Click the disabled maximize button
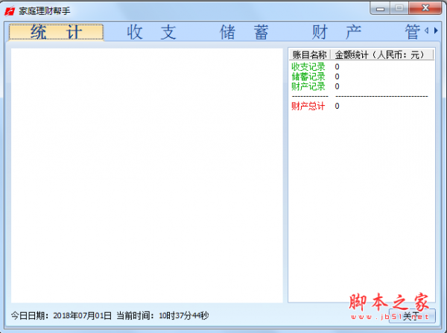 [x=399, y=8]
